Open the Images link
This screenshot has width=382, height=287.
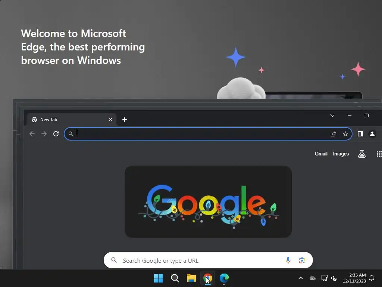click(341, 154)
